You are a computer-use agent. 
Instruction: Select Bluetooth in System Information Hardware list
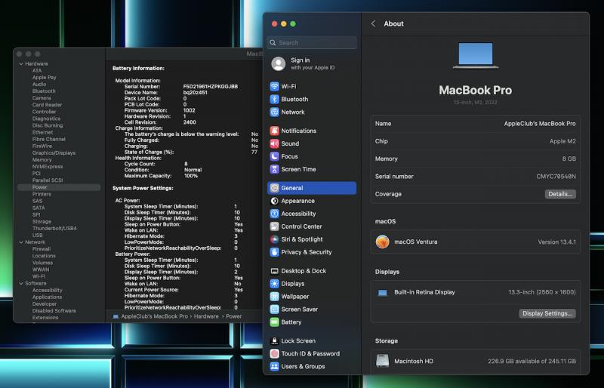point(44,91)
